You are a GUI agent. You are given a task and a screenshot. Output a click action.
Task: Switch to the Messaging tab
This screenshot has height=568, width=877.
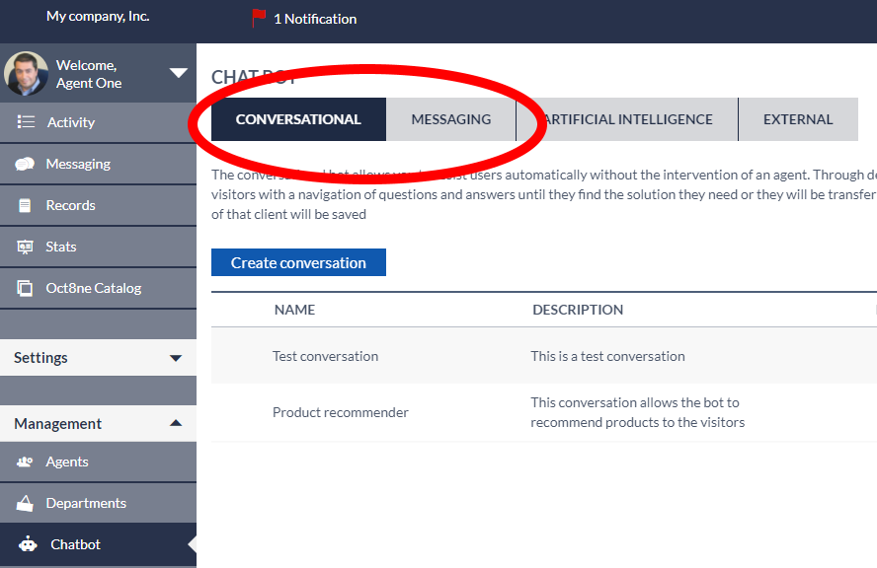450,119
